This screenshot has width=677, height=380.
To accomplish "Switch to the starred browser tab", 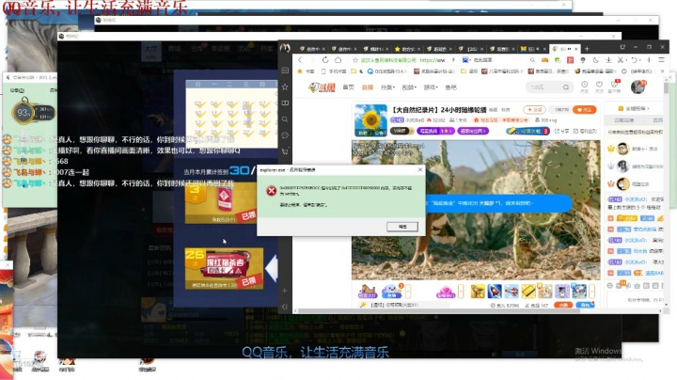I will point(405,49).
